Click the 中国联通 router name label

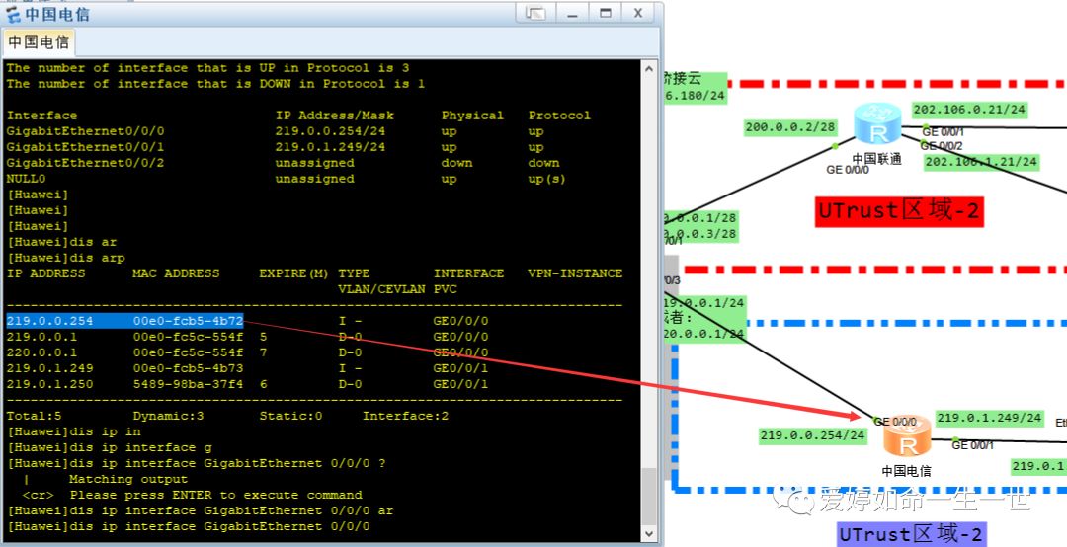tap(877, 159)
